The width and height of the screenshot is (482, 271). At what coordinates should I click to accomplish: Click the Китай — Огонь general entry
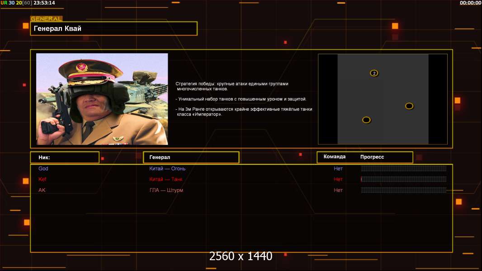[x=167, y=168]
